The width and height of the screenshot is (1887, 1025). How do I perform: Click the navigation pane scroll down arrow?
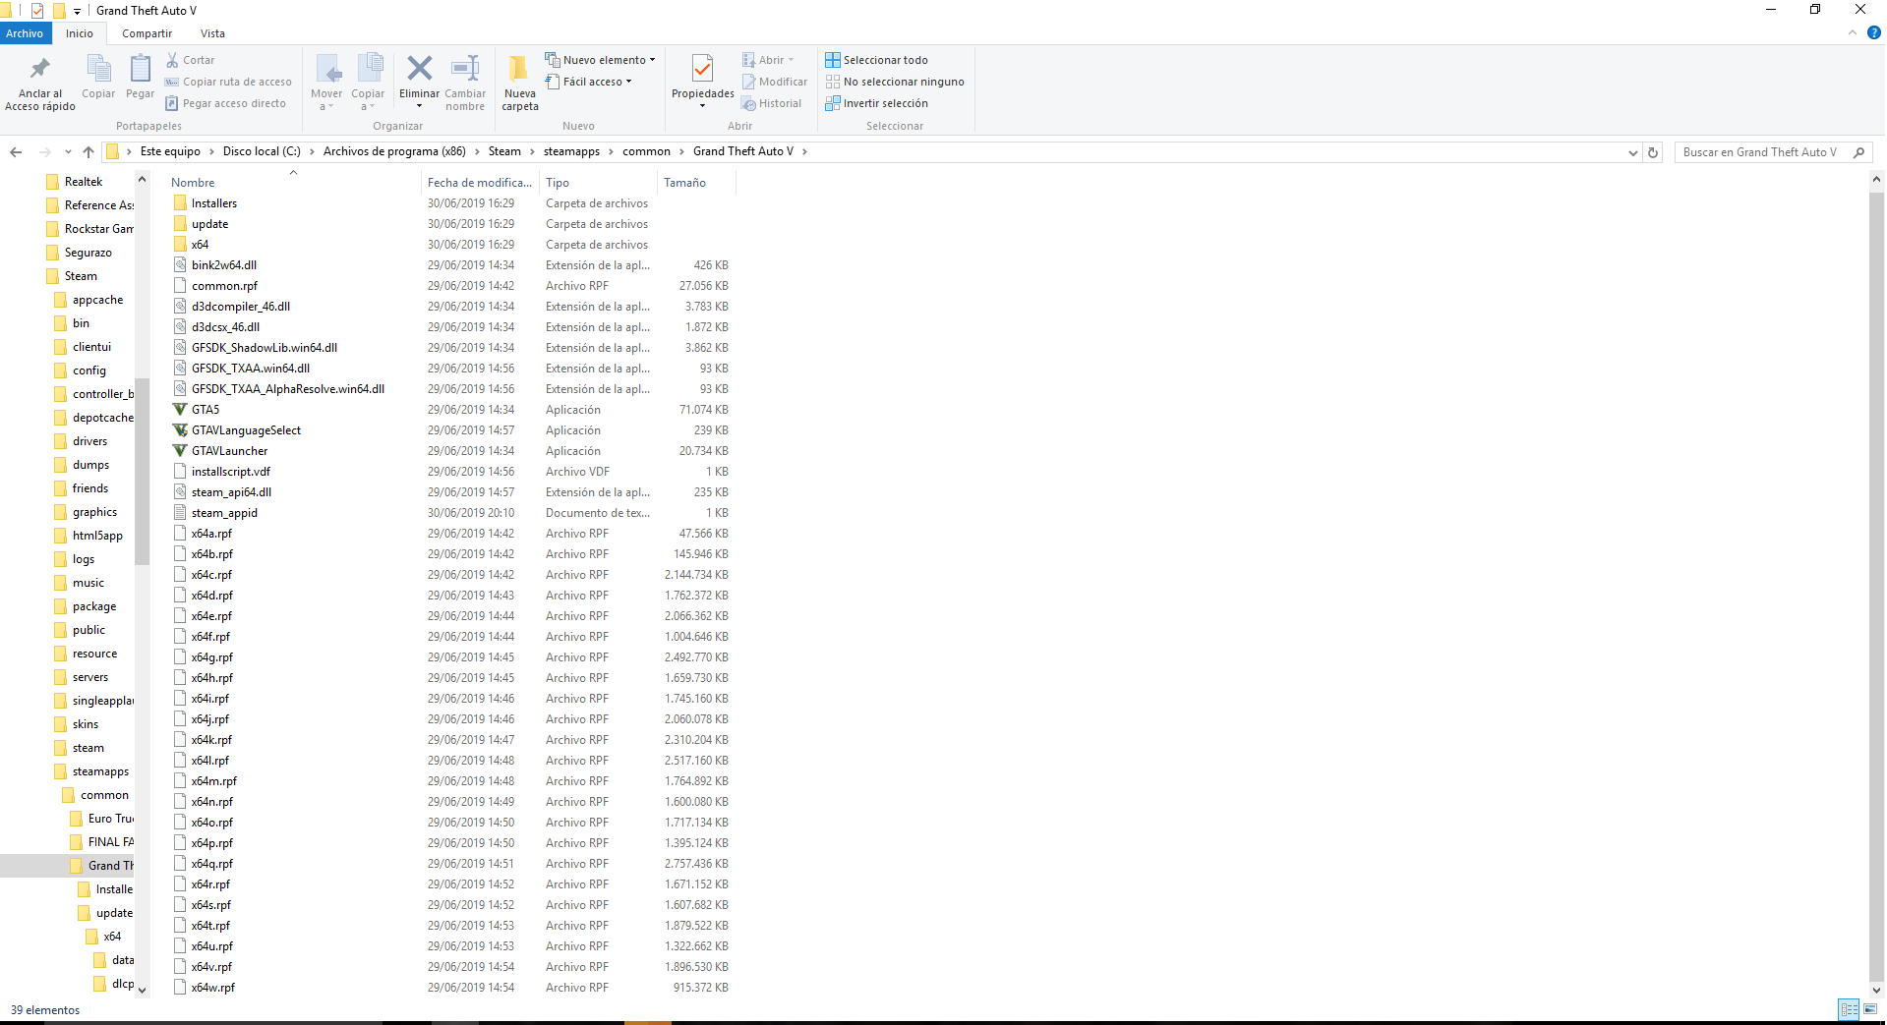(143, 990)
